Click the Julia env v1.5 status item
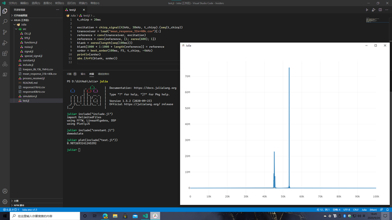The width and height of the screenshot is (392, 220). pos(29,210)
